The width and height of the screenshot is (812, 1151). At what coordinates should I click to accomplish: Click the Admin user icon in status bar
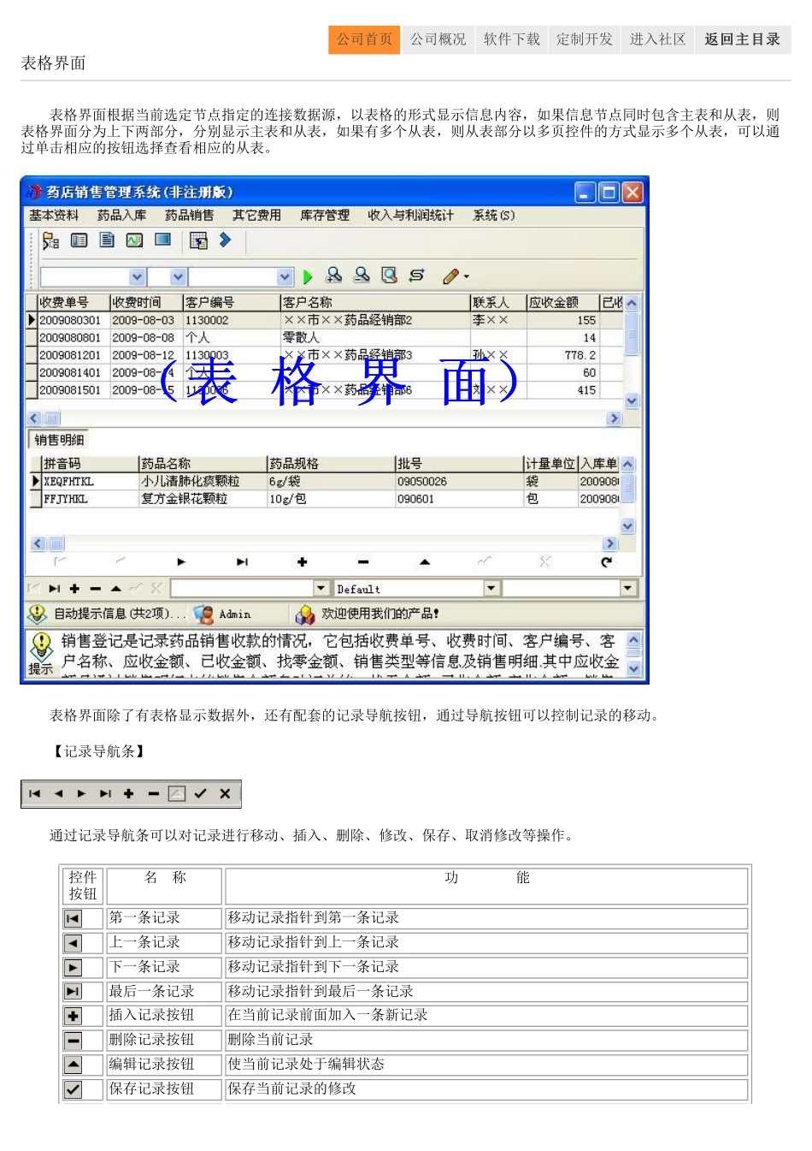click(203, 614)
